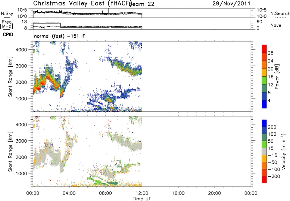Screen dimensions: 290x201
Task: Click 'normal (fast) -151 IF' text
Action: [59, 36]
